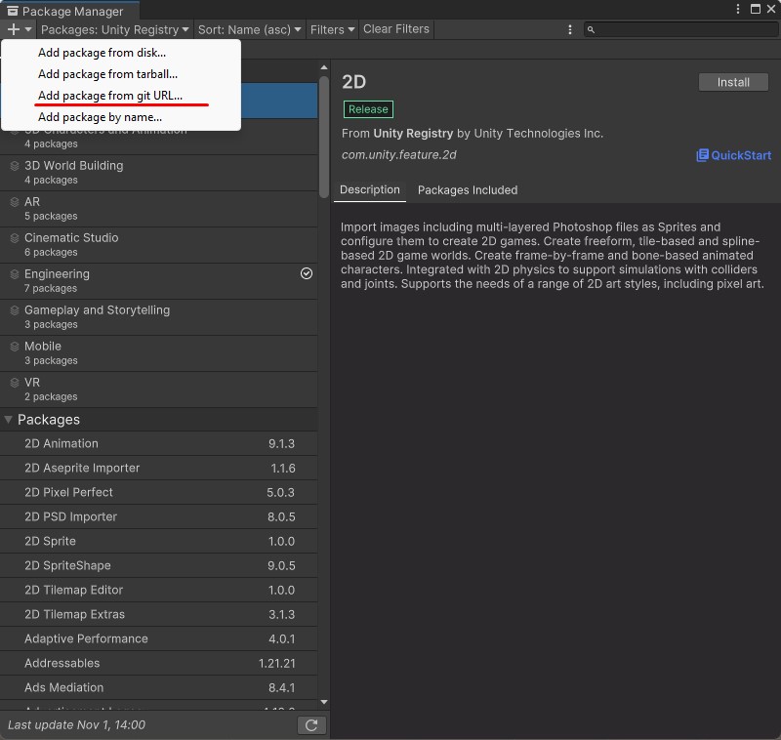Select the 2D Aseprite Importer package
This screenshot has height=740, width=781.
(158, 468)
